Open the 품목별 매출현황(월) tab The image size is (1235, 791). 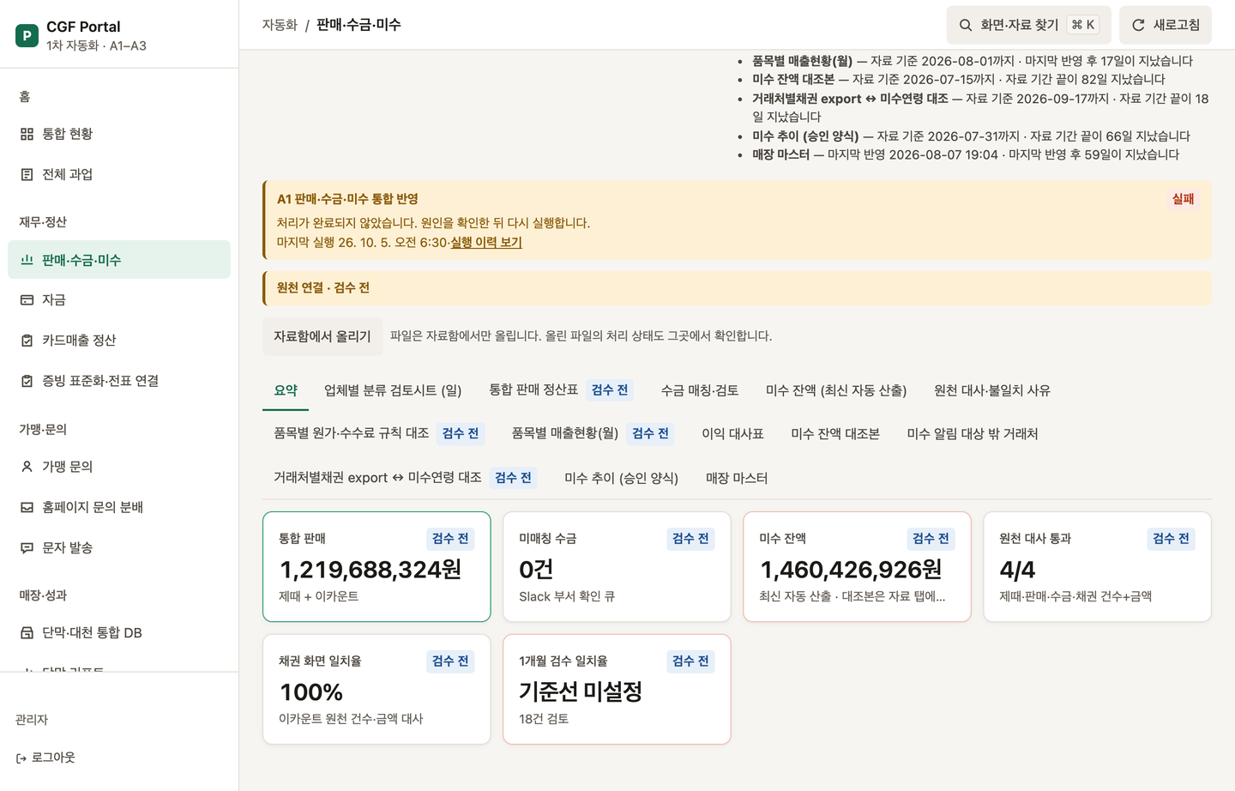pos(593,433)
